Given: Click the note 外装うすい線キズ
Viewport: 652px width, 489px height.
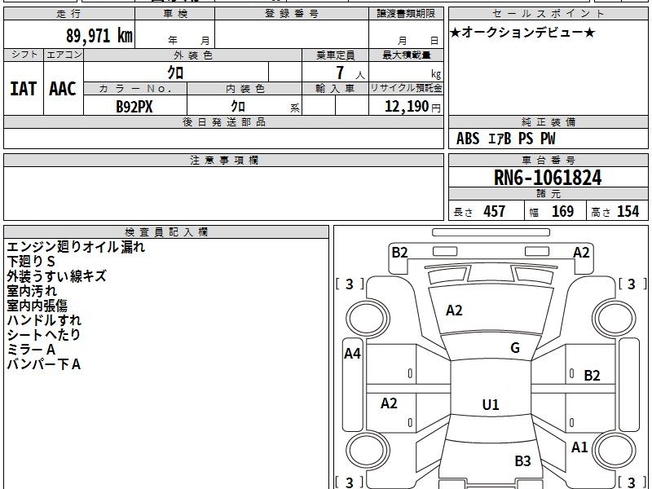Looking at the screenshot, I should coord(56,276).
